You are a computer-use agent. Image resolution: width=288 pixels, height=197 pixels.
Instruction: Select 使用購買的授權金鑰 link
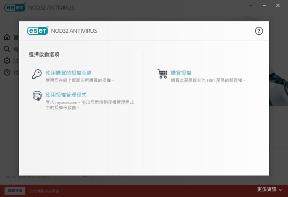68,73
